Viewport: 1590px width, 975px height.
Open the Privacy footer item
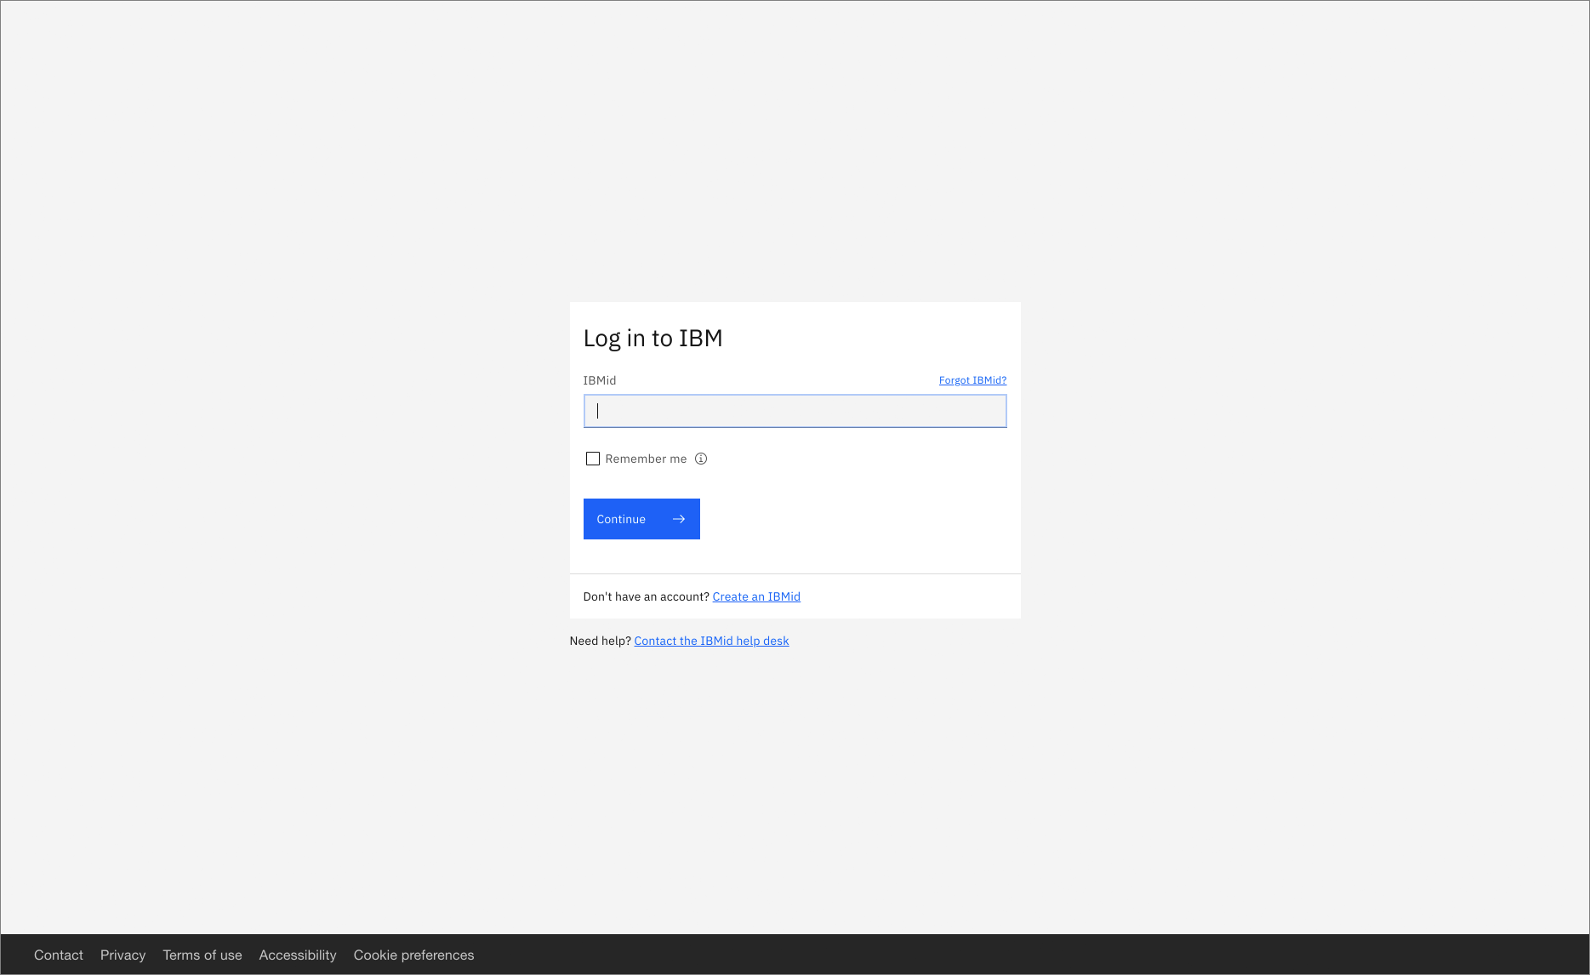(123, 955)
